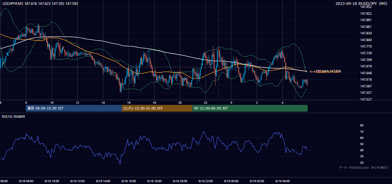Select the ロンドン 15:30-21:00 JST session bar

coord(157,108)
